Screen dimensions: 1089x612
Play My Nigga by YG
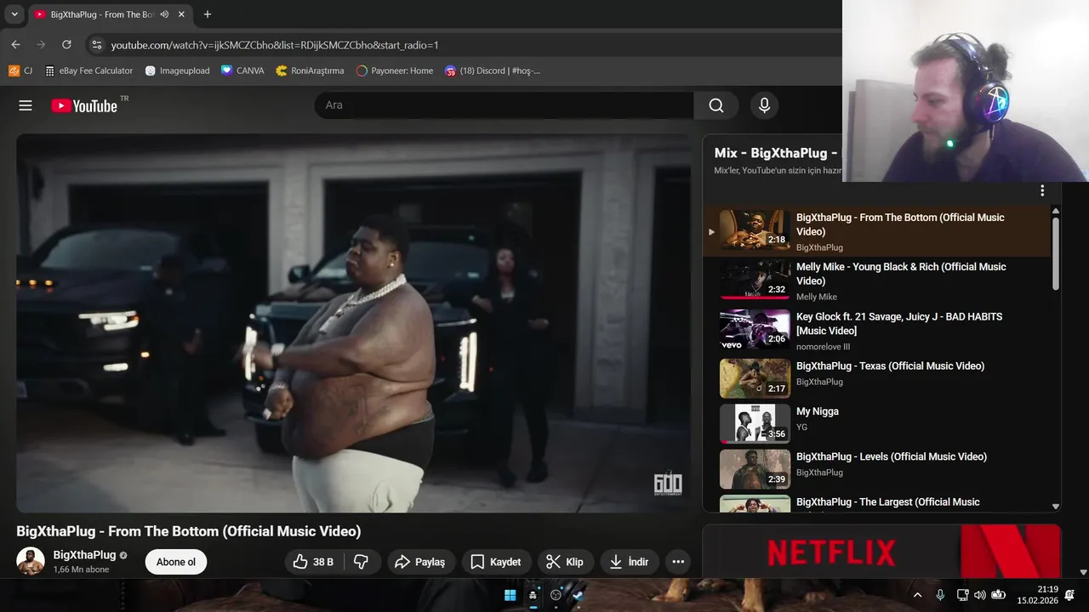[876, 423]
